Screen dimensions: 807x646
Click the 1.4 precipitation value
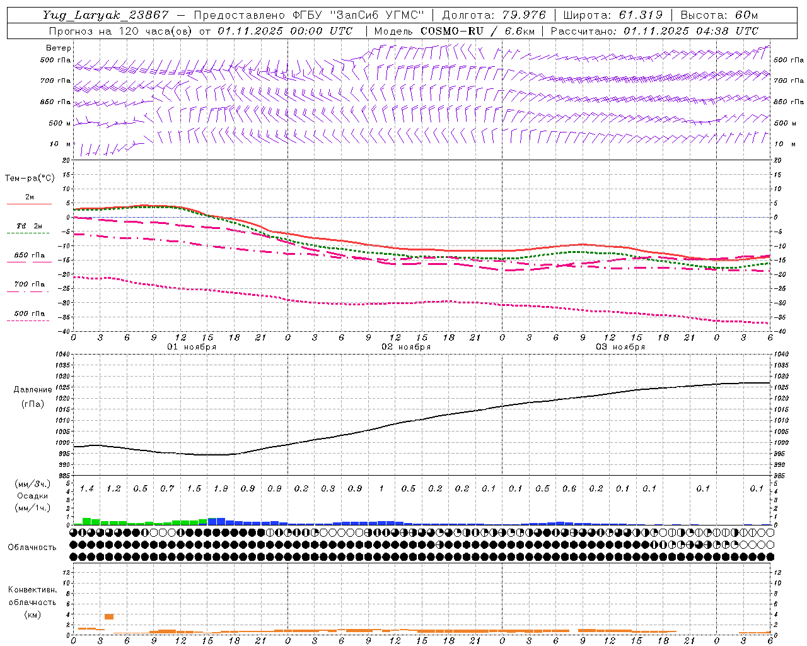[87, 488]
